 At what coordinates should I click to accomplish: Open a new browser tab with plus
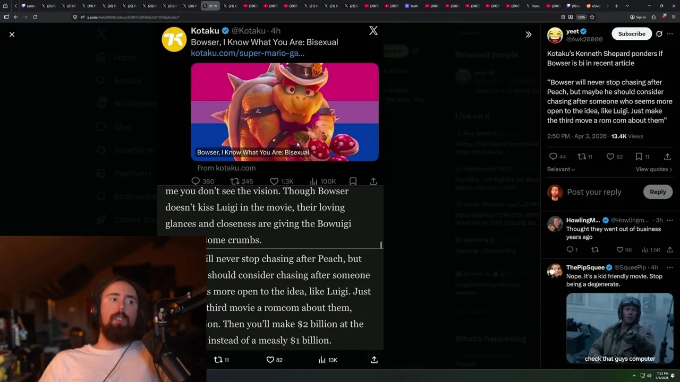pos(616,6)
